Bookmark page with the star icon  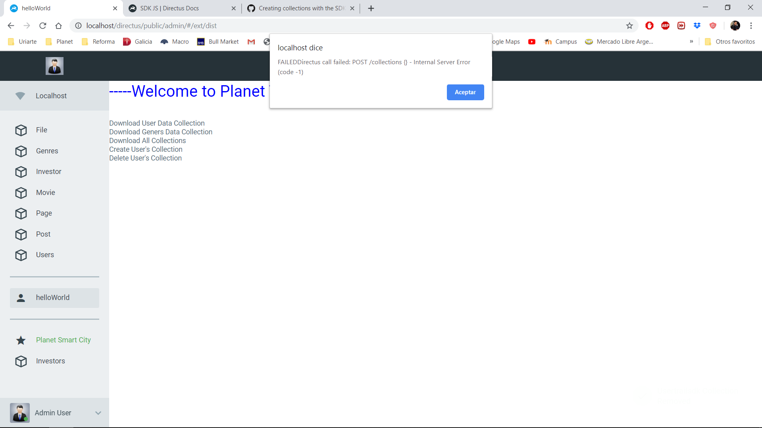pyautogui.click(x=629, y=26)
